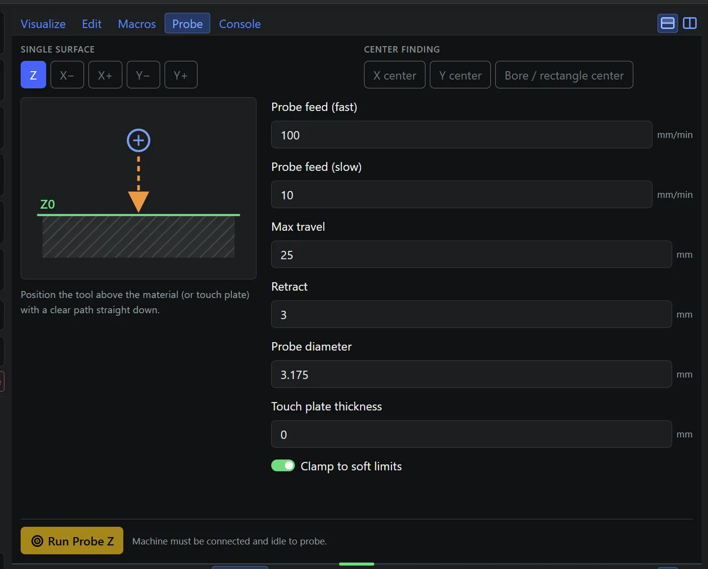Switch to stacked layout view icon
This screenshot has height=569, width=708.
click(x=667, y=23)
